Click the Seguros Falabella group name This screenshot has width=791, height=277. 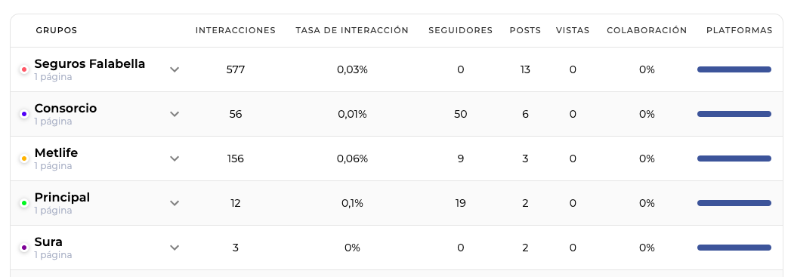pyautogui.click(x=90, y=64)
